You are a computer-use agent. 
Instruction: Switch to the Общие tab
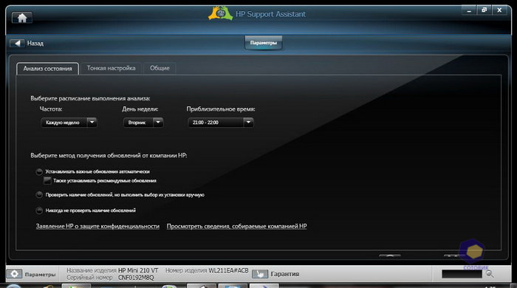pyautogui.click(x=160, y=68)
